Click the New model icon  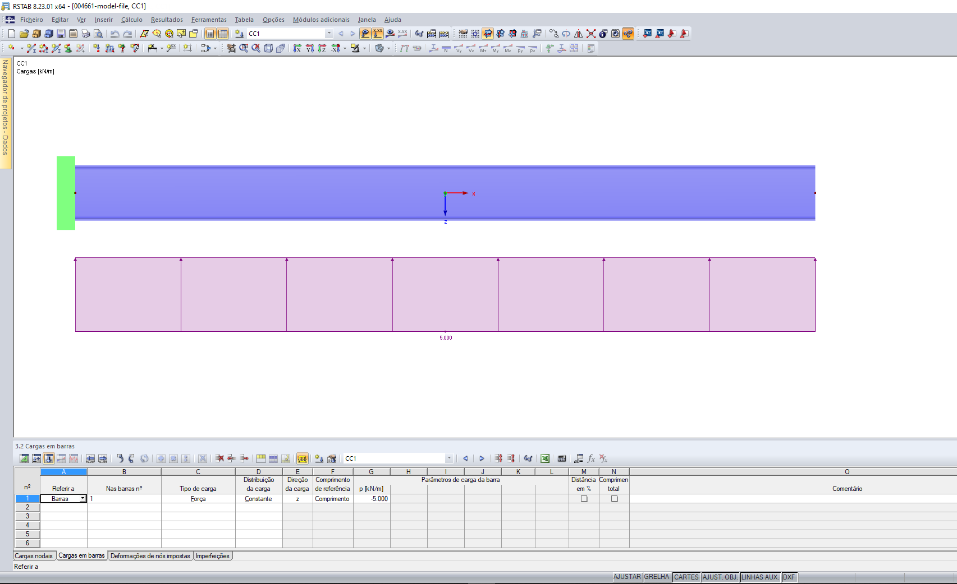[12, 34]
